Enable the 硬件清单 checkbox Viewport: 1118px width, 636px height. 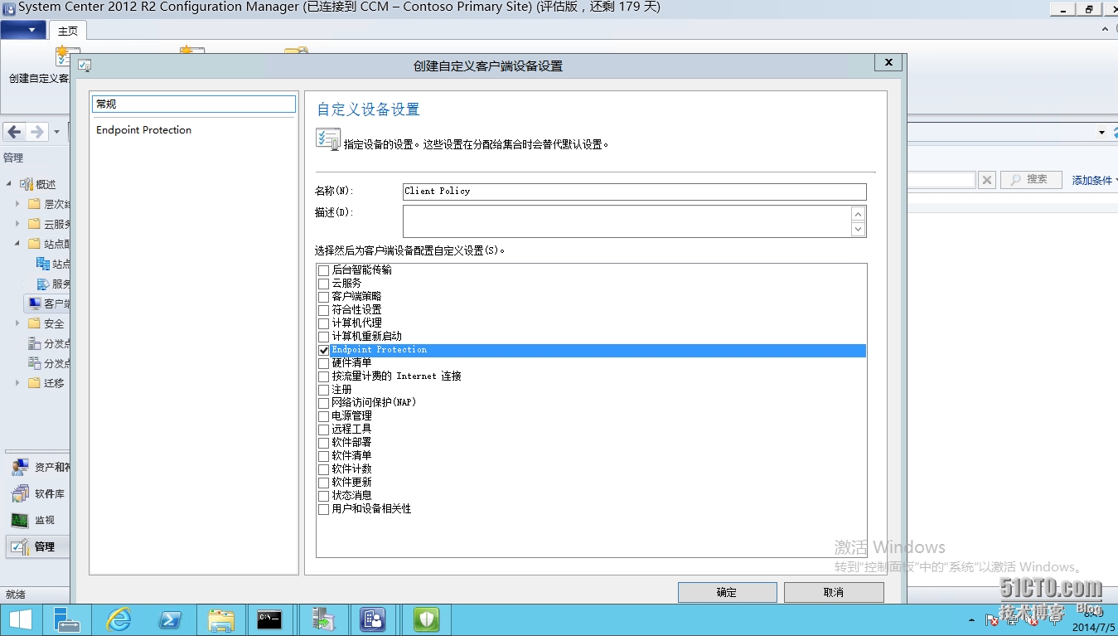click(x=324, y=363)
